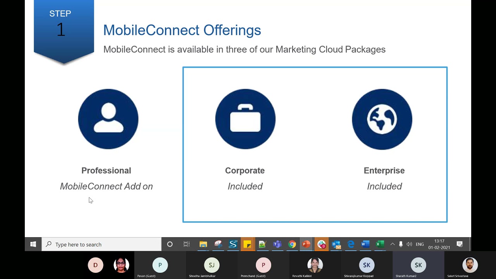Screen dimensions: 496x279
Task: Switch to PowerPoint on the taskbar
Action: click(307, 244)
